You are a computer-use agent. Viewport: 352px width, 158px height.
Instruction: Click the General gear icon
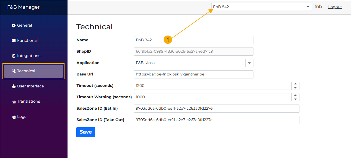click(x=14, y=25)
